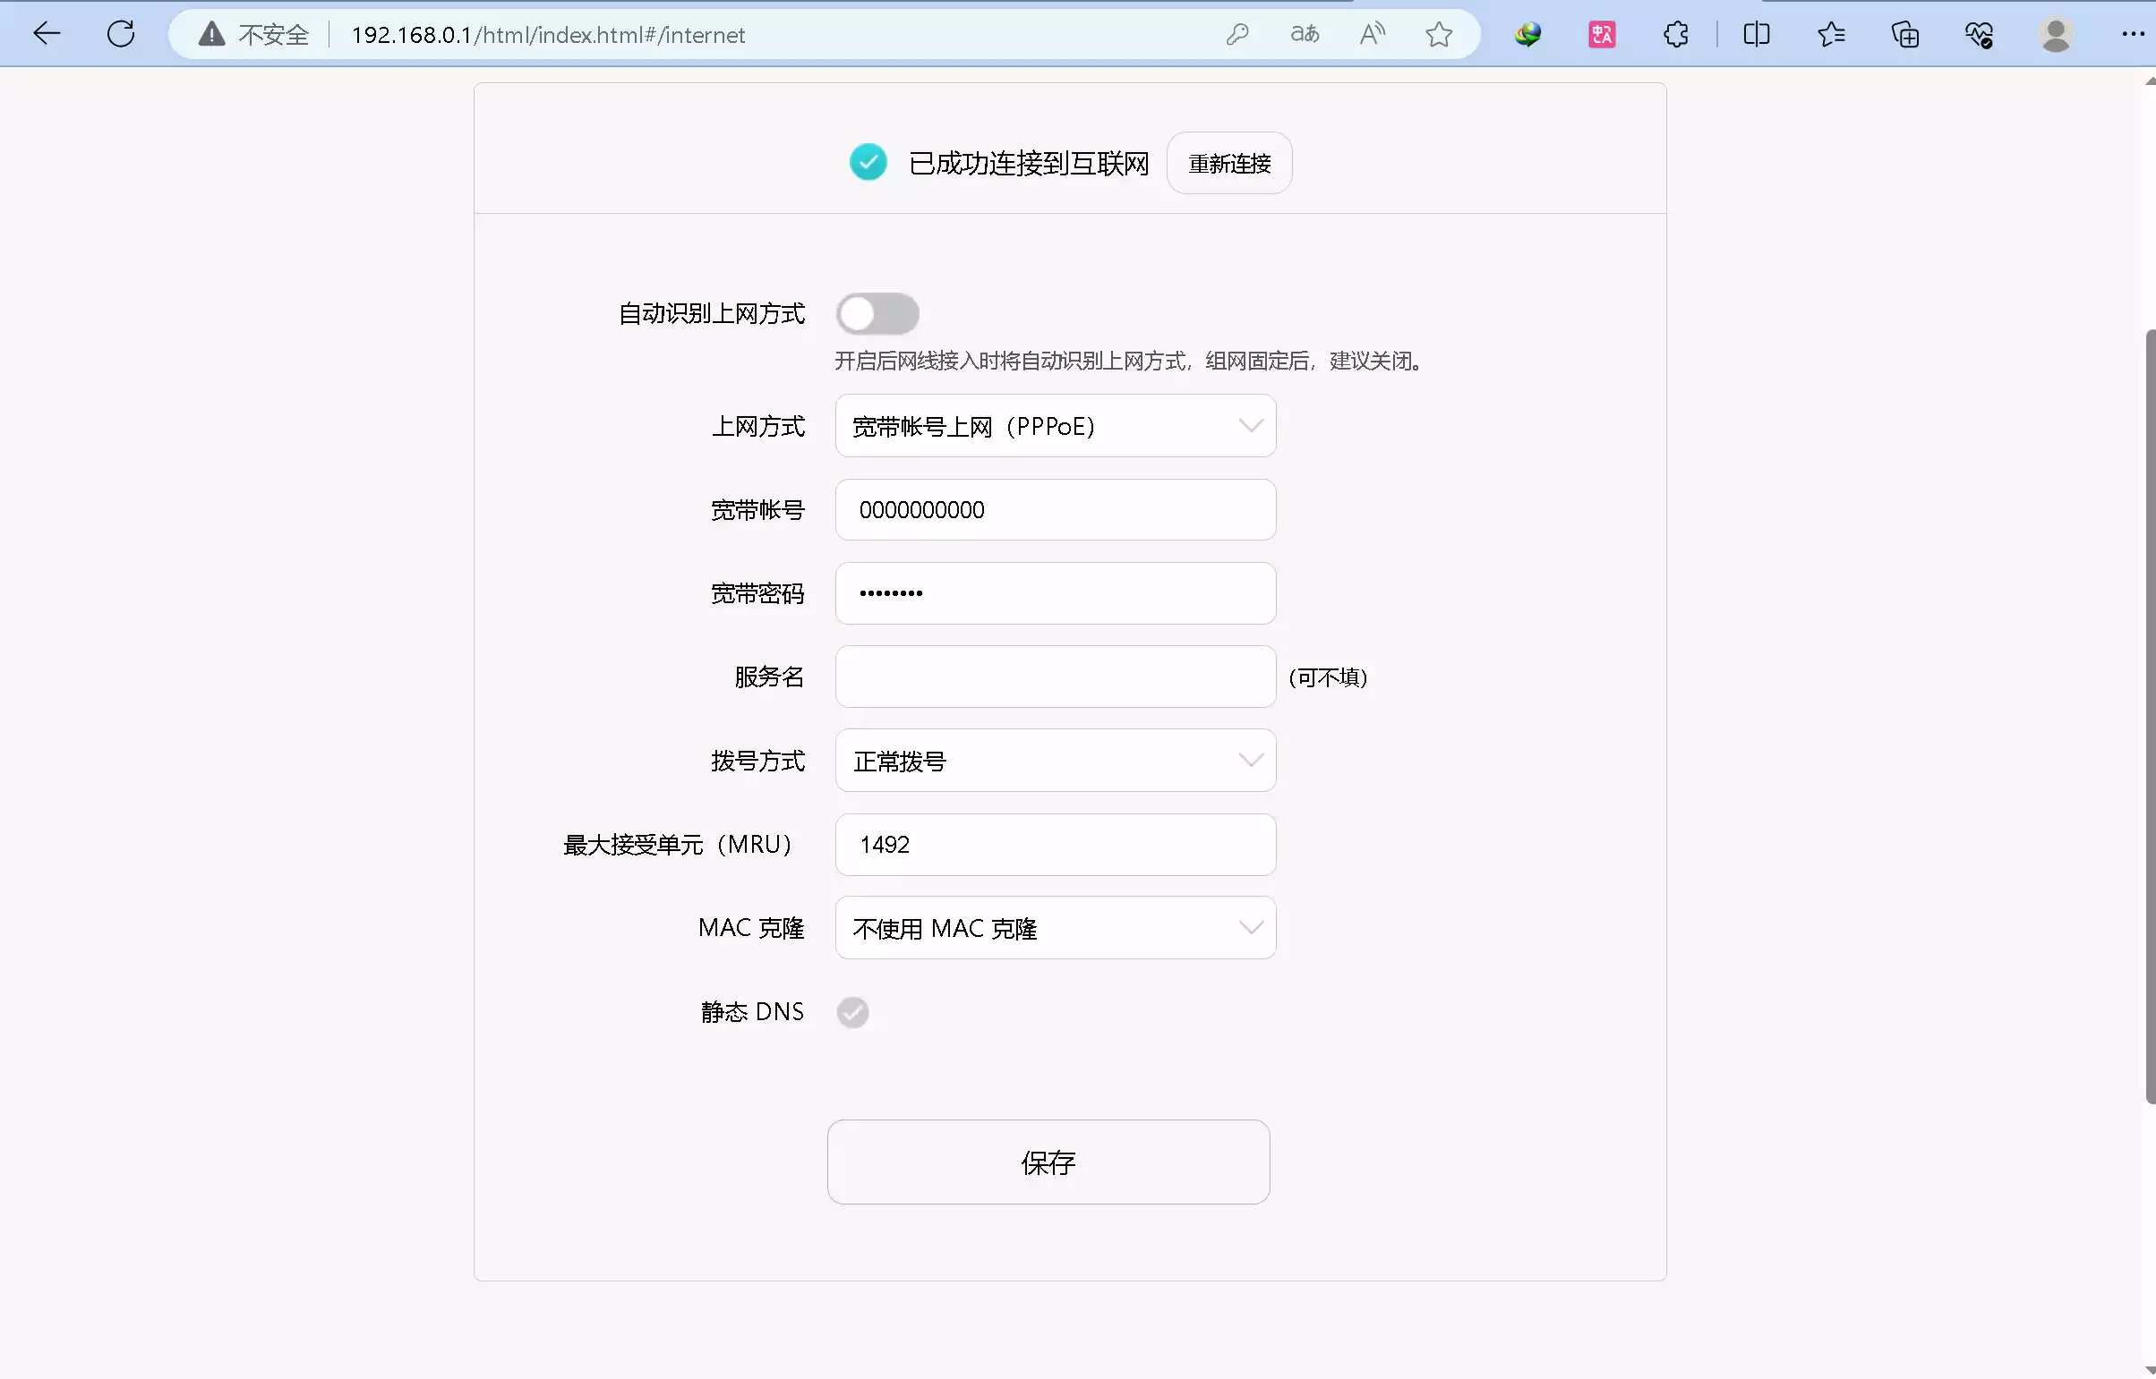Open the Collections icon
2156x1379 pixels.
1905,34
